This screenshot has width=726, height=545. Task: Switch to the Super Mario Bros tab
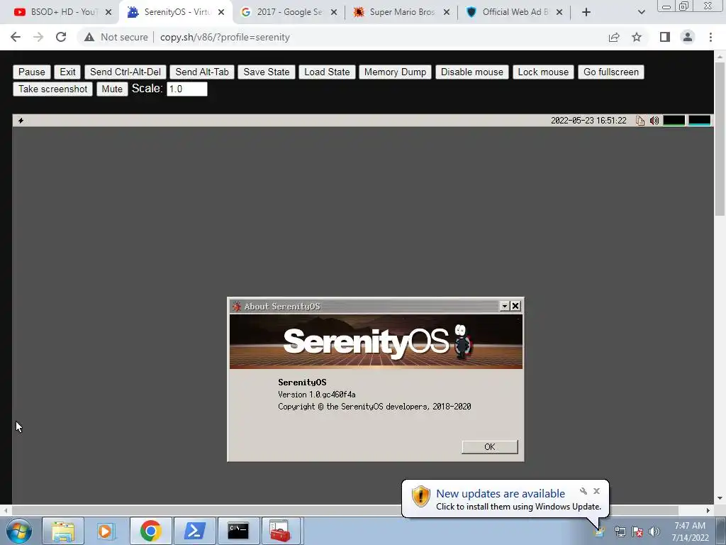click(x=401, y=12)
